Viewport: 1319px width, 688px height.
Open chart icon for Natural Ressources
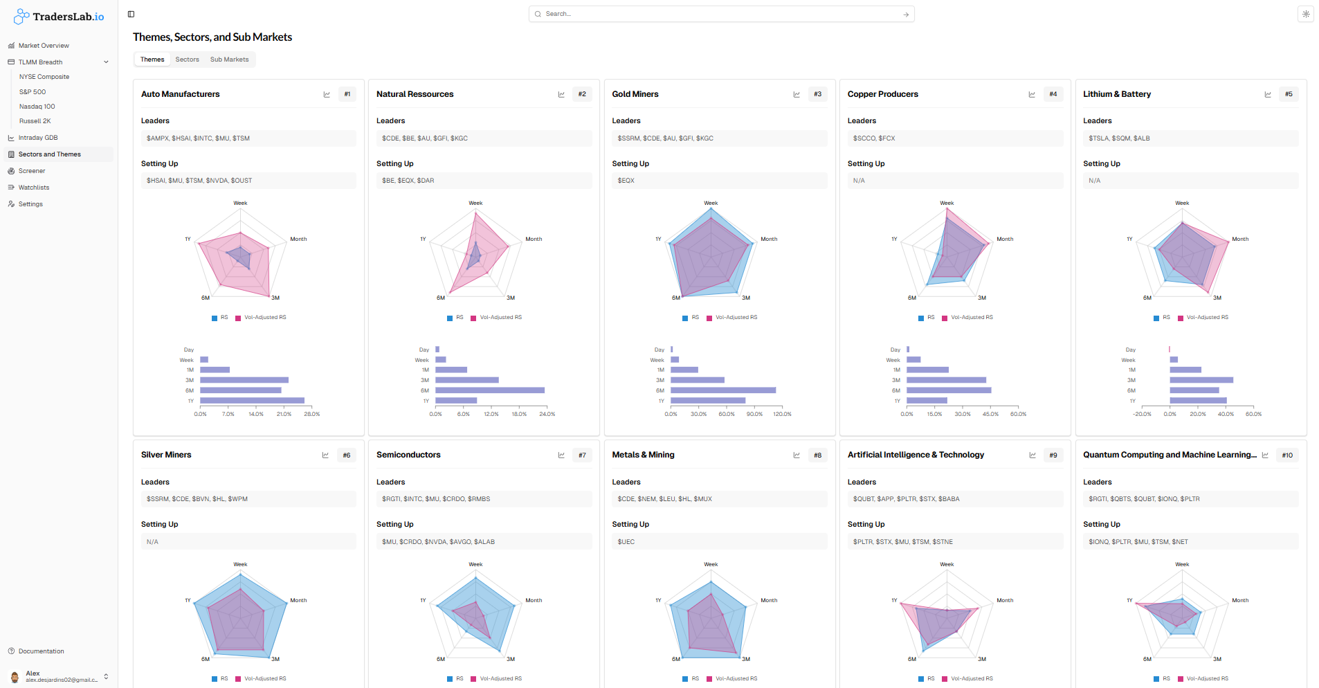[561, 94]
